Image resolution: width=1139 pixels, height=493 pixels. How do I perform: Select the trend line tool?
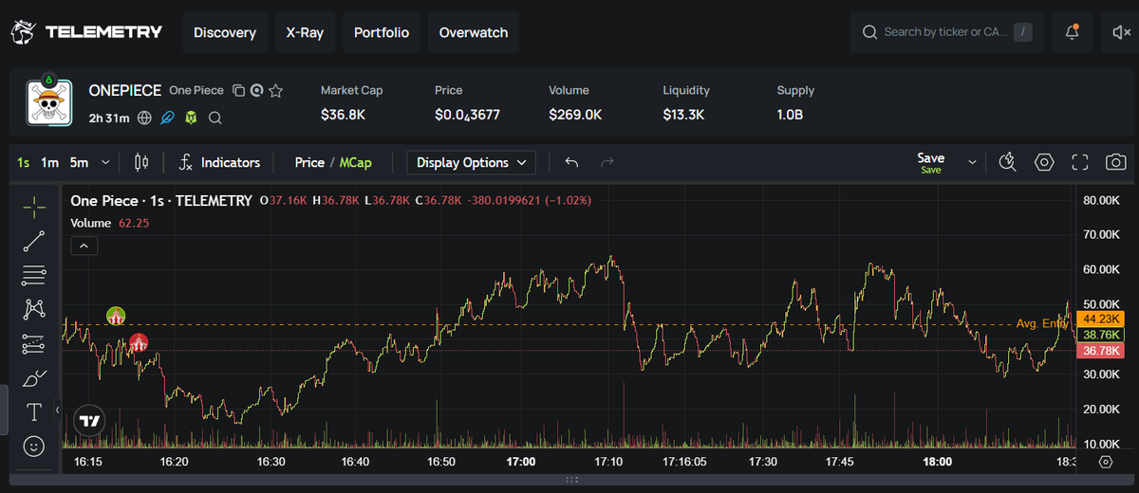[34, 241]
